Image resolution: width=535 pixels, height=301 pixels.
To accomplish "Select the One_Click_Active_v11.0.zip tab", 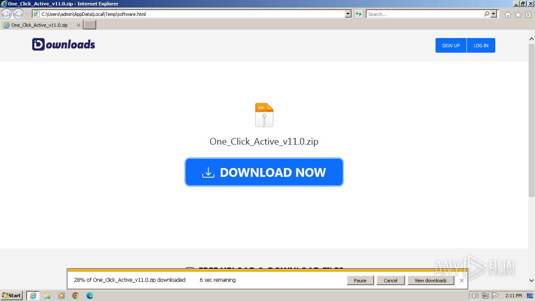I will [42, 25].
